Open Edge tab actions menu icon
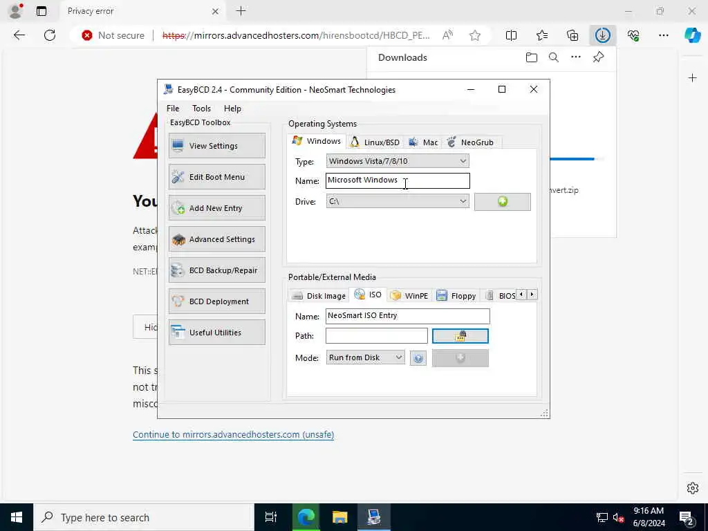708x531 pixels. pos(41,11)
